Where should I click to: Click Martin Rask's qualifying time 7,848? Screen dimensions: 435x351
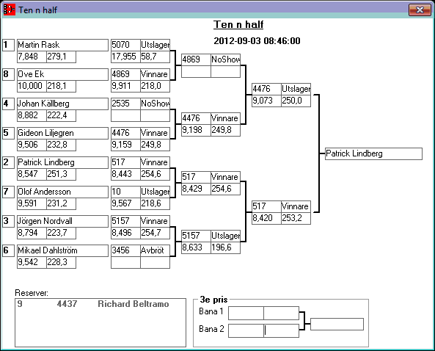tap(32, 57)
